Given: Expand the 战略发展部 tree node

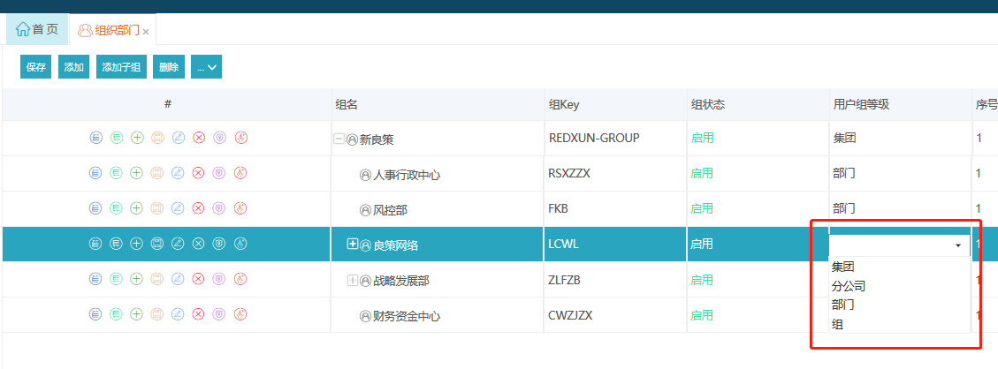Looking at the screenshot, I should (352, 280).
